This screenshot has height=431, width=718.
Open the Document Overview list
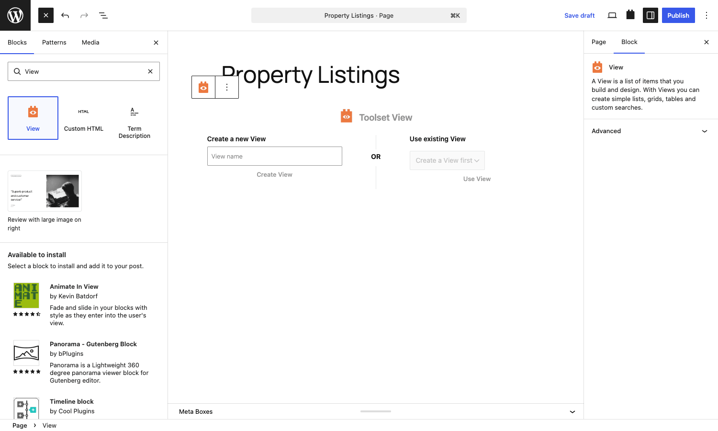(x=103, y=15)
